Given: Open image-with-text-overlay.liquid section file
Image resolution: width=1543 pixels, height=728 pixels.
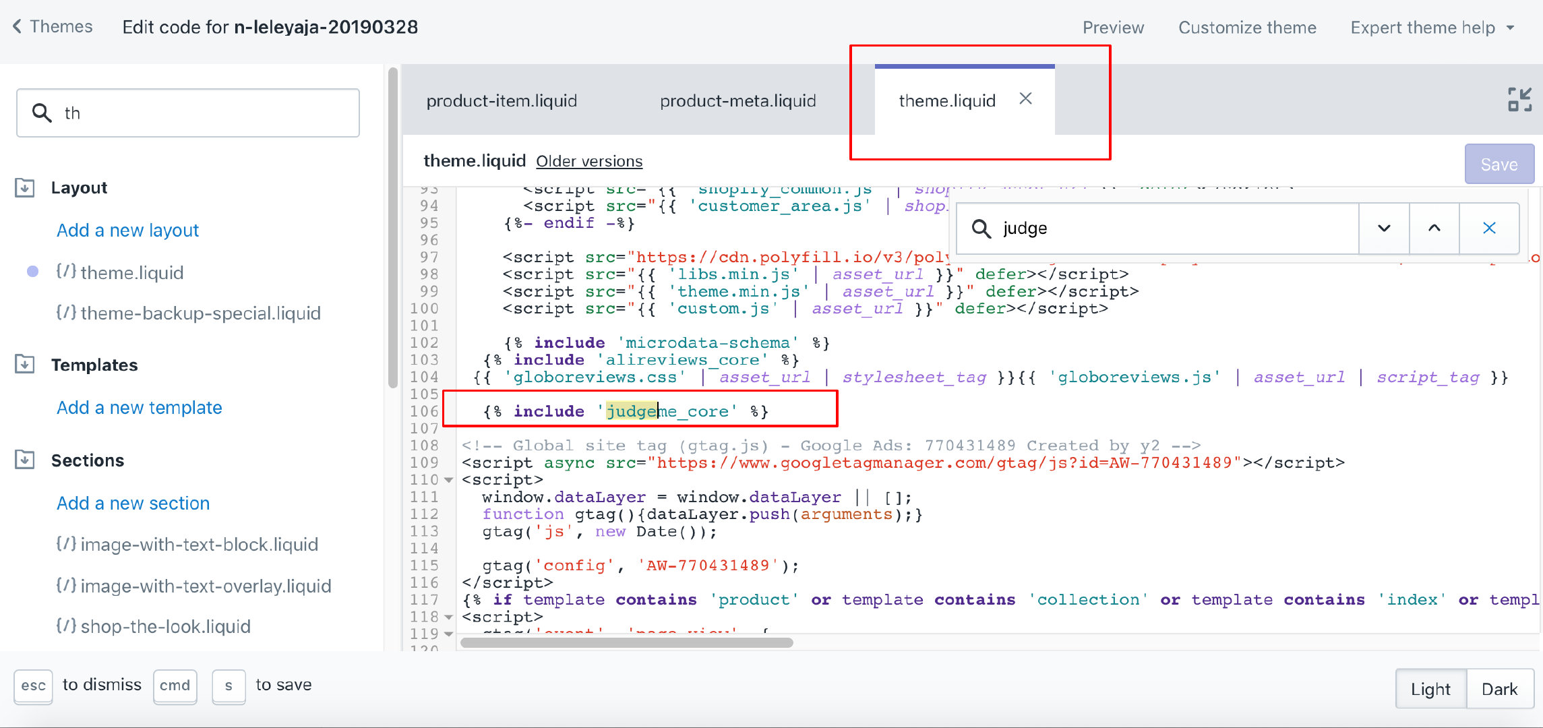Looking at the screenshot, I should coord(206,586).
